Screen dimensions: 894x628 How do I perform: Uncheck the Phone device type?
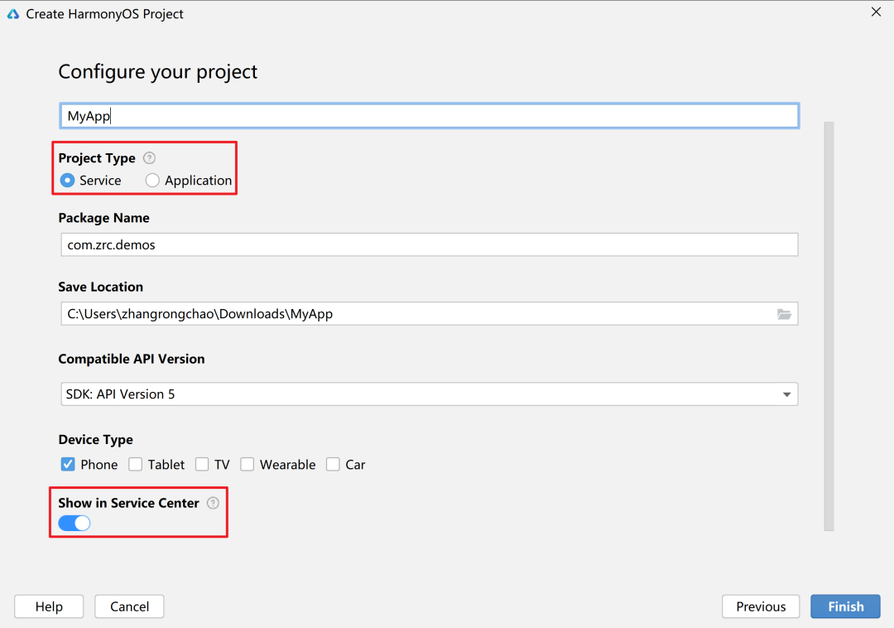(x=68, y=465)
